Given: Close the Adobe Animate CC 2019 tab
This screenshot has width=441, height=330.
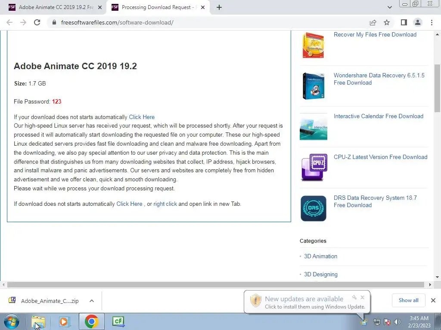Looking at the screenshot, I should coord(100,8).
